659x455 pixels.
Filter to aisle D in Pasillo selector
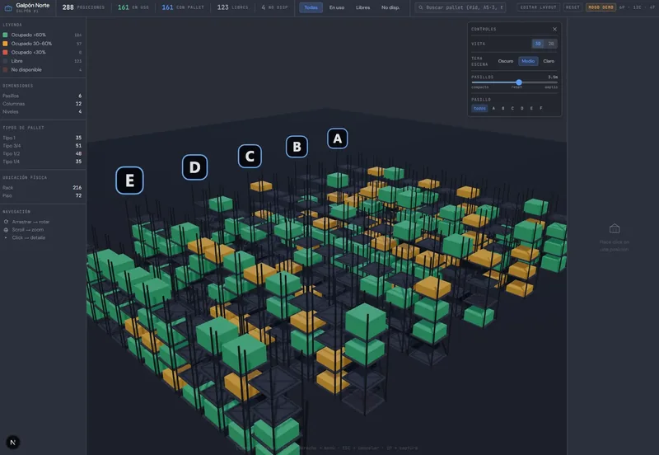[522, 109]
